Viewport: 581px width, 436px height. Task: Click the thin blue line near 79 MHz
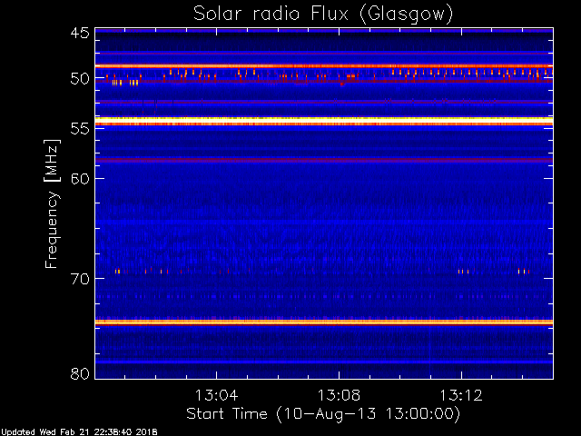coord(323,362)
